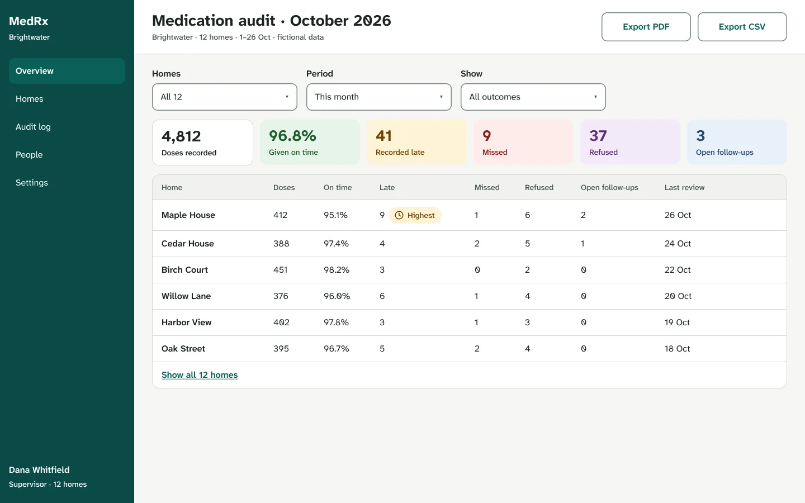Select Oak Street home name
Image resolution: width=805 pixels, height=503 pixels.
(183, 349)
